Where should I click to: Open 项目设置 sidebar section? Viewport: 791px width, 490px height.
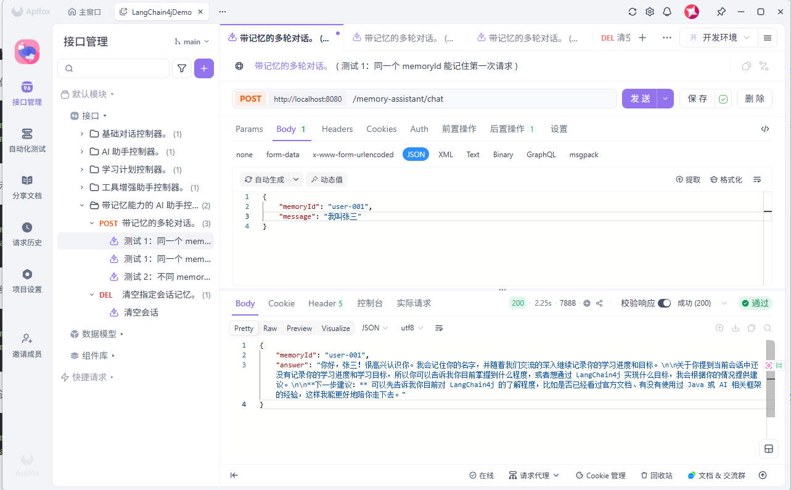(27, 281)
